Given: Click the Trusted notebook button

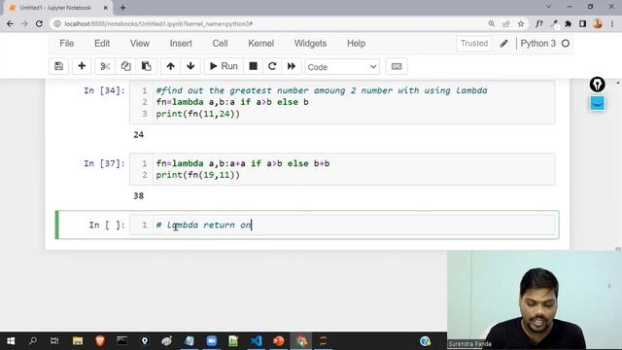Looking at the screenshot, I should (x=474, y=43).
